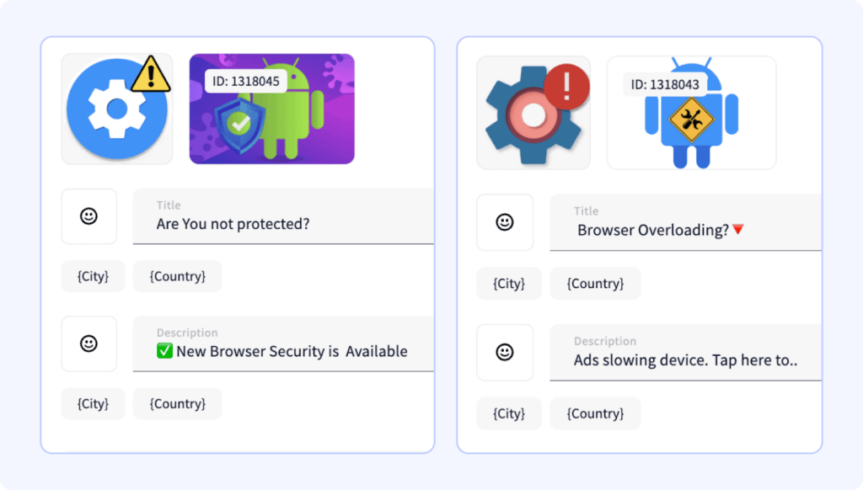Viewport: 863px width, 490px height.
Task: Insert {Country} tag under left card title
Action: click(177, 276)
